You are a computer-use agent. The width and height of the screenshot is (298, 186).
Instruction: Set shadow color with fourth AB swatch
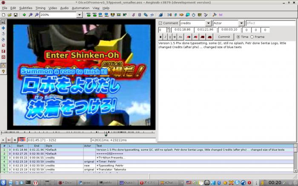click(209, 37)
